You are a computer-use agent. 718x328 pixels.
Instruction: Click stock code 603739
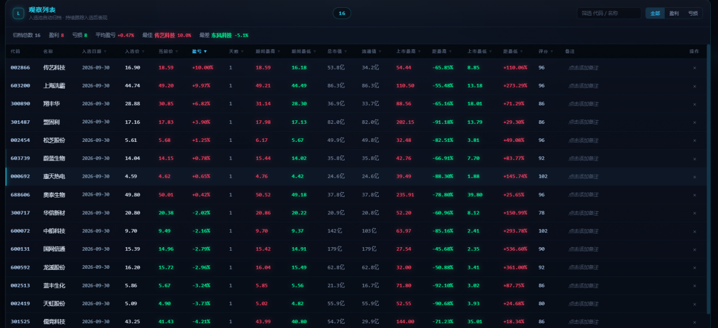pos(20,159)
